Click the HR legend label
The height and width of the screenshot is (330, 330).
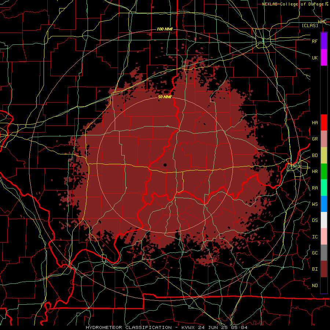[x=315, y=172]
